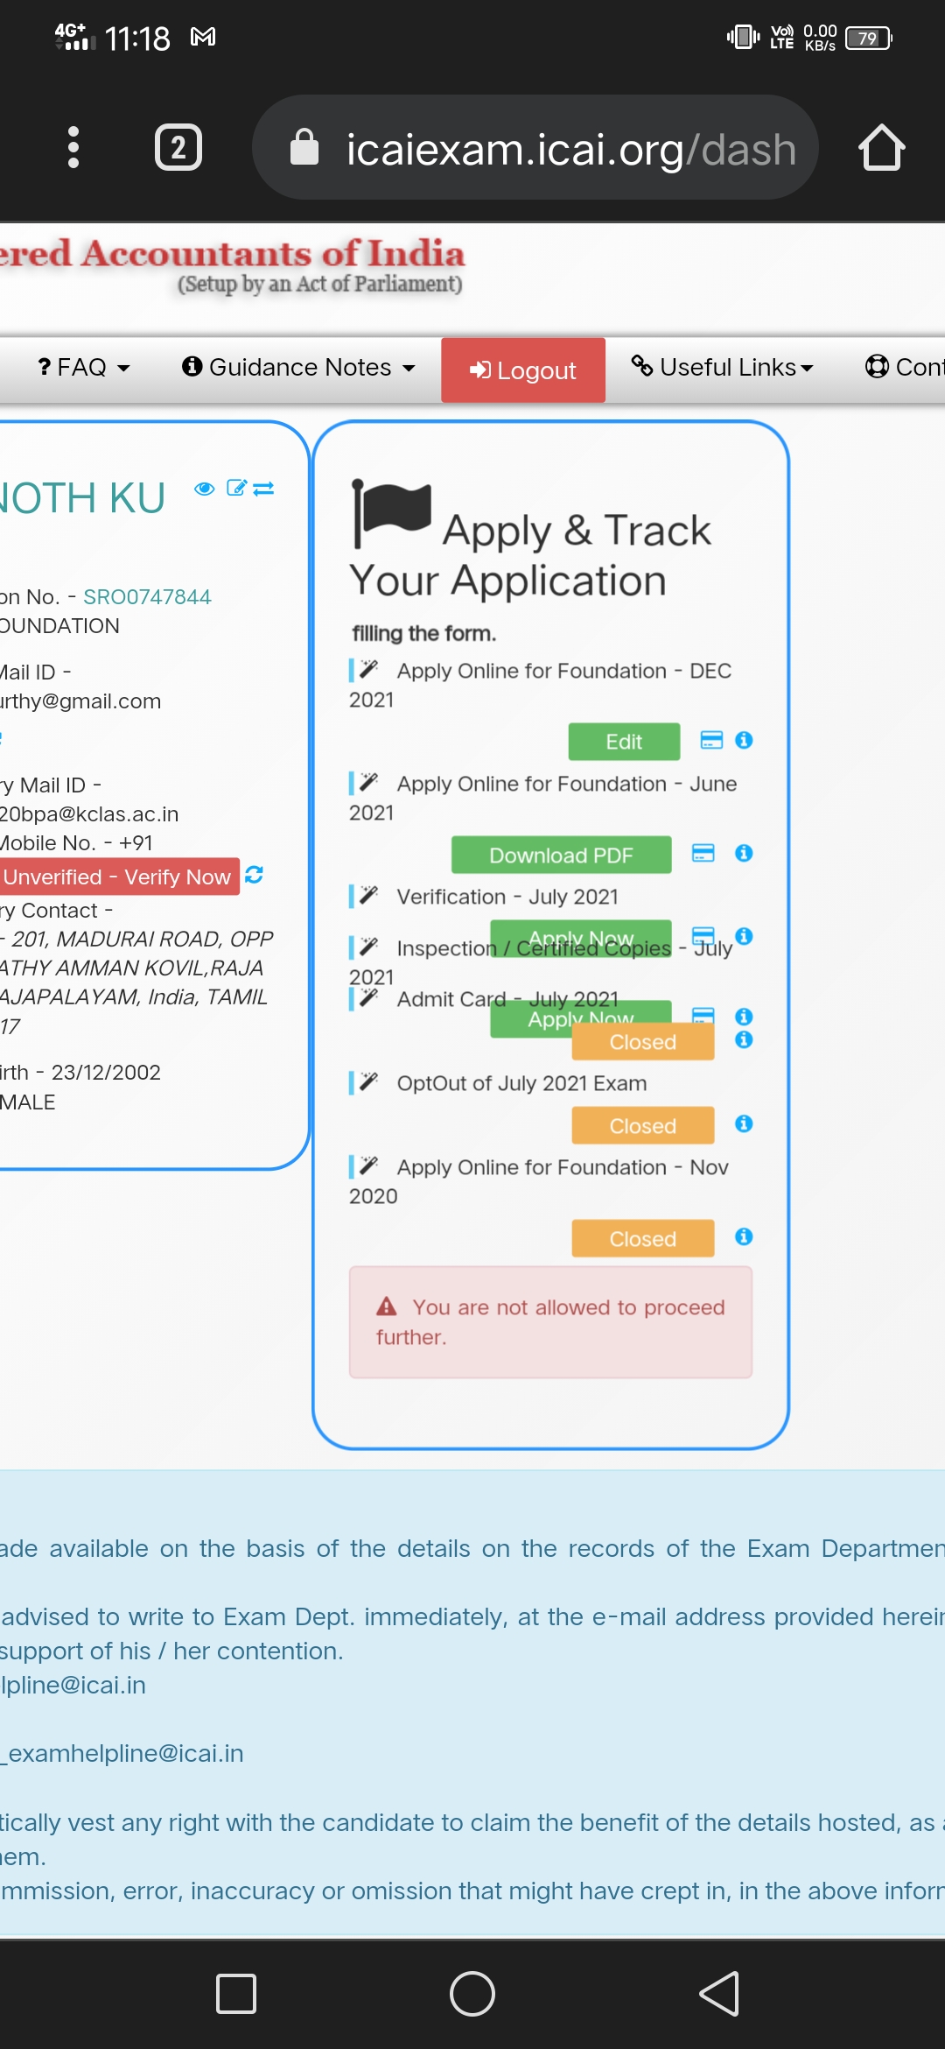Click the Unverified - Verify Now badge
Image resolution: width=945 pixels, height=2049 pixels.
point(118,877)
